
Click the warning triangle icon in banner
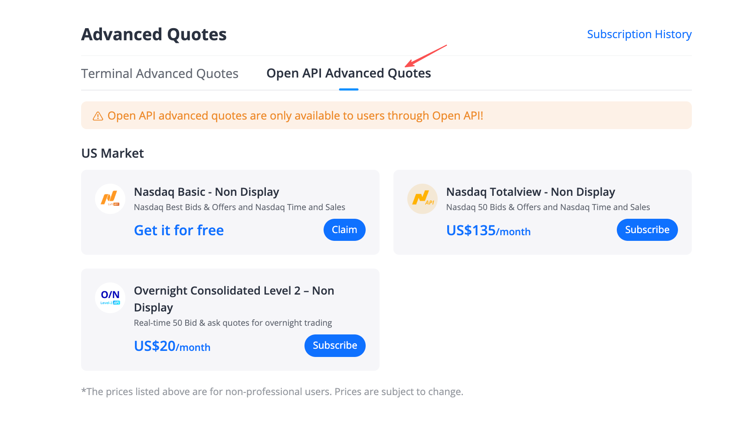click(98, 116)
